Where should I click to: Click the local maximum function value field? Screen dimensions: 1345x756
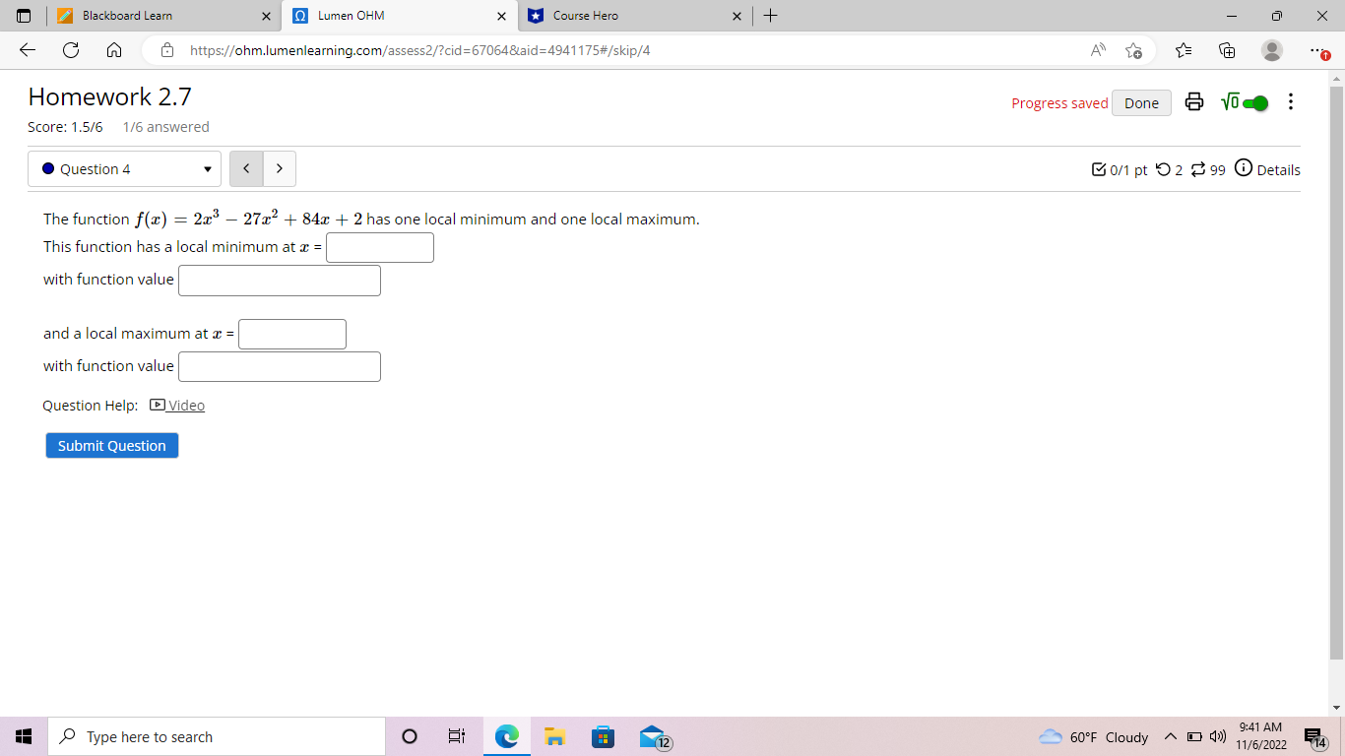280,367
